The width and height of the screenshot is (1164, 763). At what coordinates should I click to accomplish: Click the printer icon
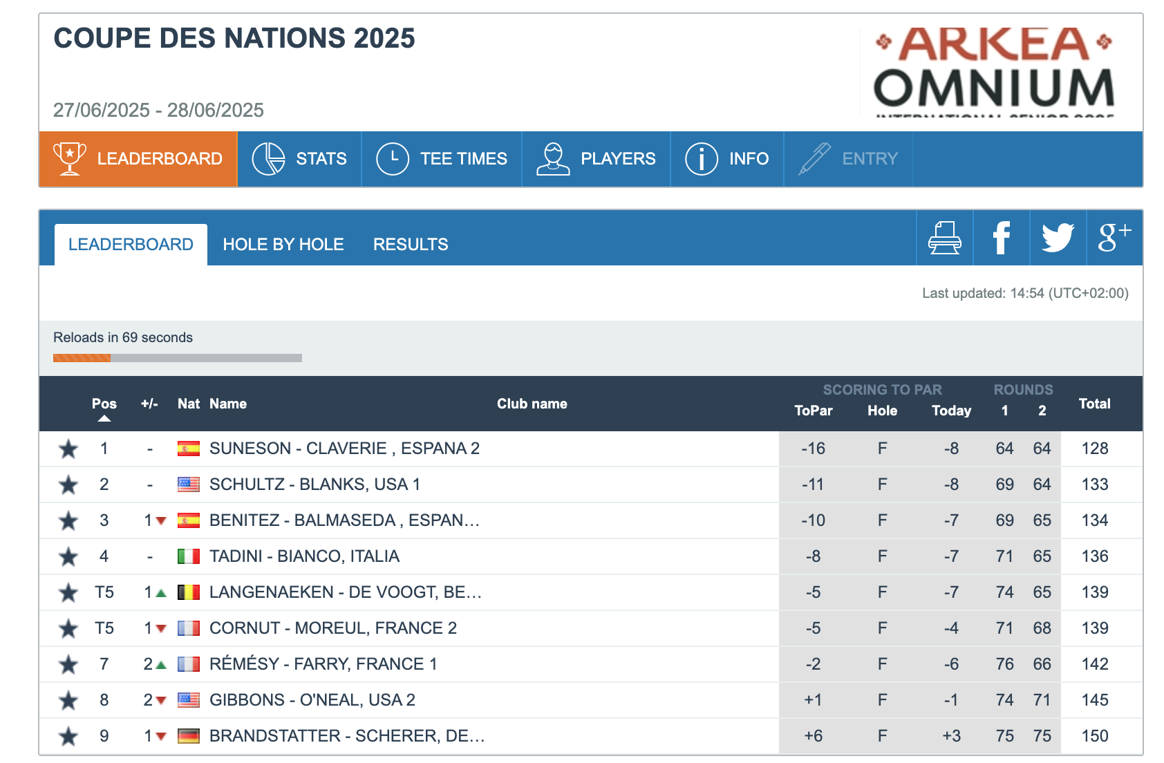[944, 238]
